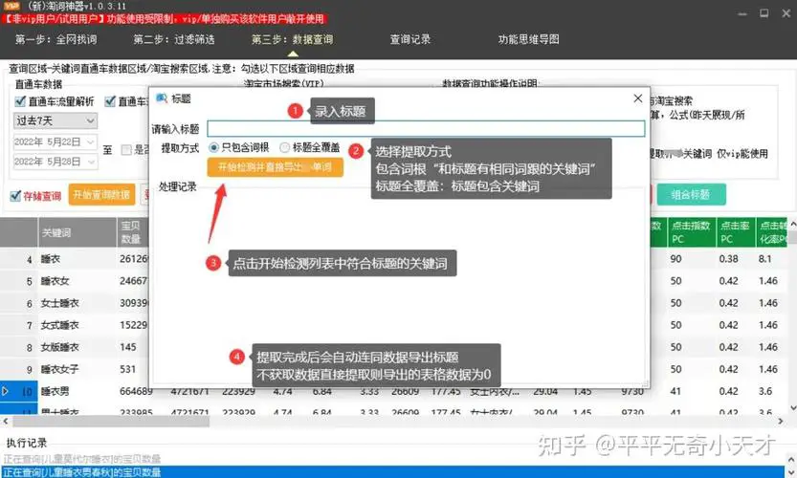Select the 睡衣 keyword row

(x=51, y=259)
